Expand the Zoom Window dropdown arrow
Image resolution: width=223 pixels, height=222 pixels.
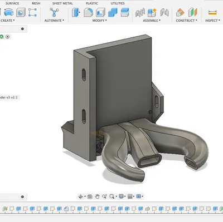tap(116, 196)
